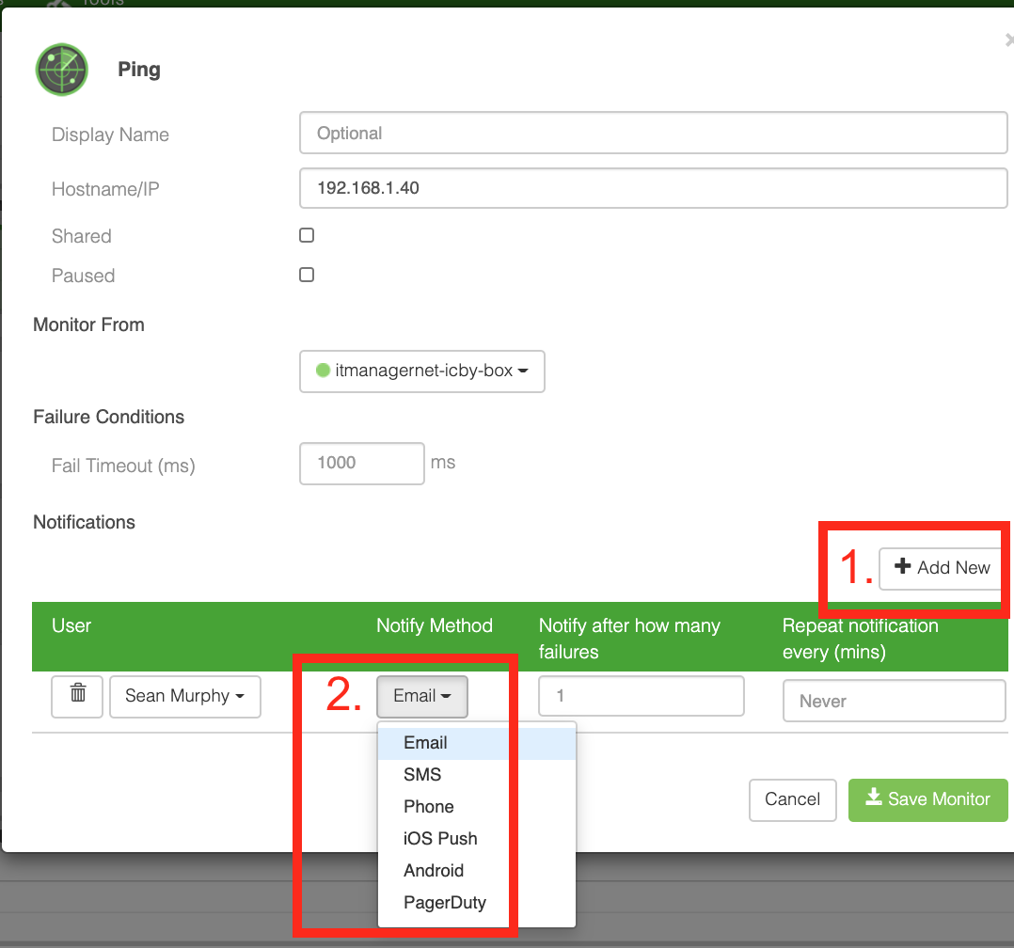Image resolution: width=1014 pixels, height=948 pixels.
Task: Click the trash icon to delete the notification row
Action: tap(76, 696)
